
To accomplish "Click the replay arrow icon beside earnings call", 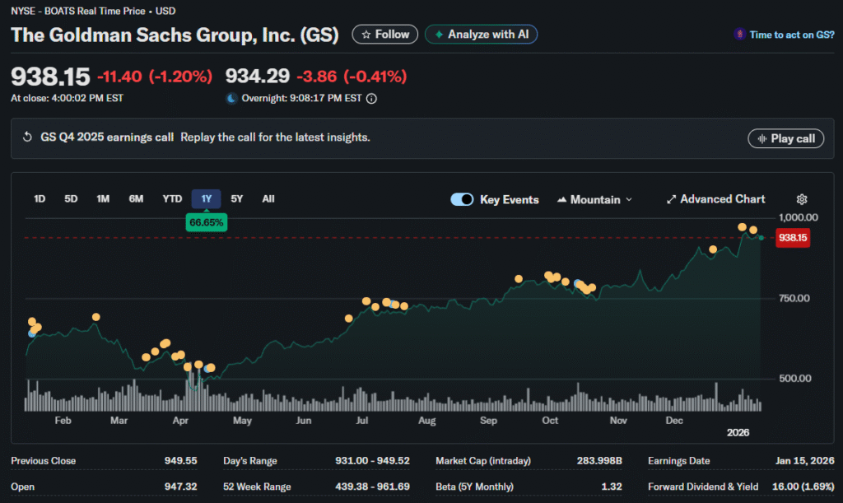I will point(27,137).
